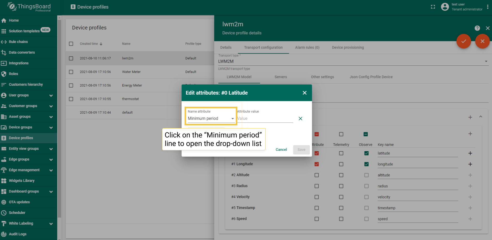Screen dimensions: 492x240
Task: Click plus icon on longitude row
Action: click(470, 164)
